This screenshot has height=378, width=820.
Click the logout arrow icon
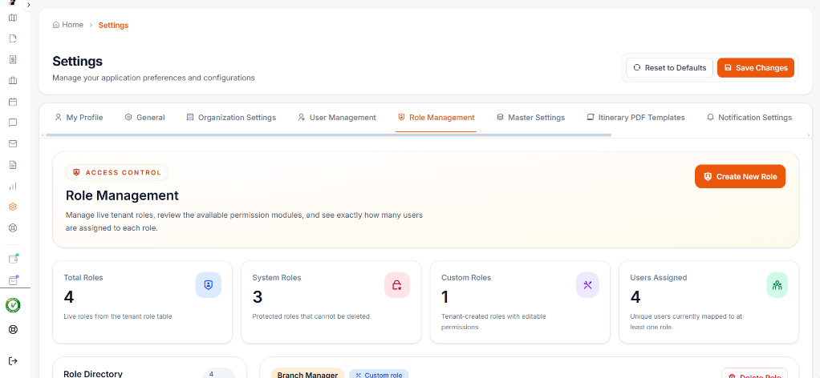pyautogui.click(x=13, y=360)
